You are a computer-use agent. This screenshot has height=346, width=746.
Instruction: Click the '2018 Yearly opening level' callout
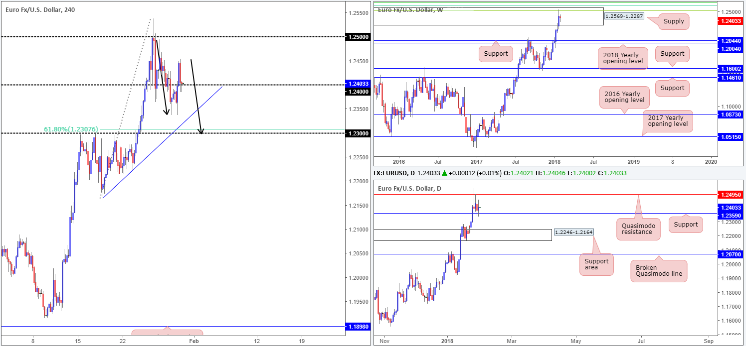[622, 57]
